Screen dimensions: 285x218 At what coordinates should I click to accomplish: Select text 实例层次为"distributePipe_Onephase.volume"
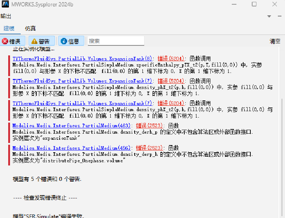[69, 160]
